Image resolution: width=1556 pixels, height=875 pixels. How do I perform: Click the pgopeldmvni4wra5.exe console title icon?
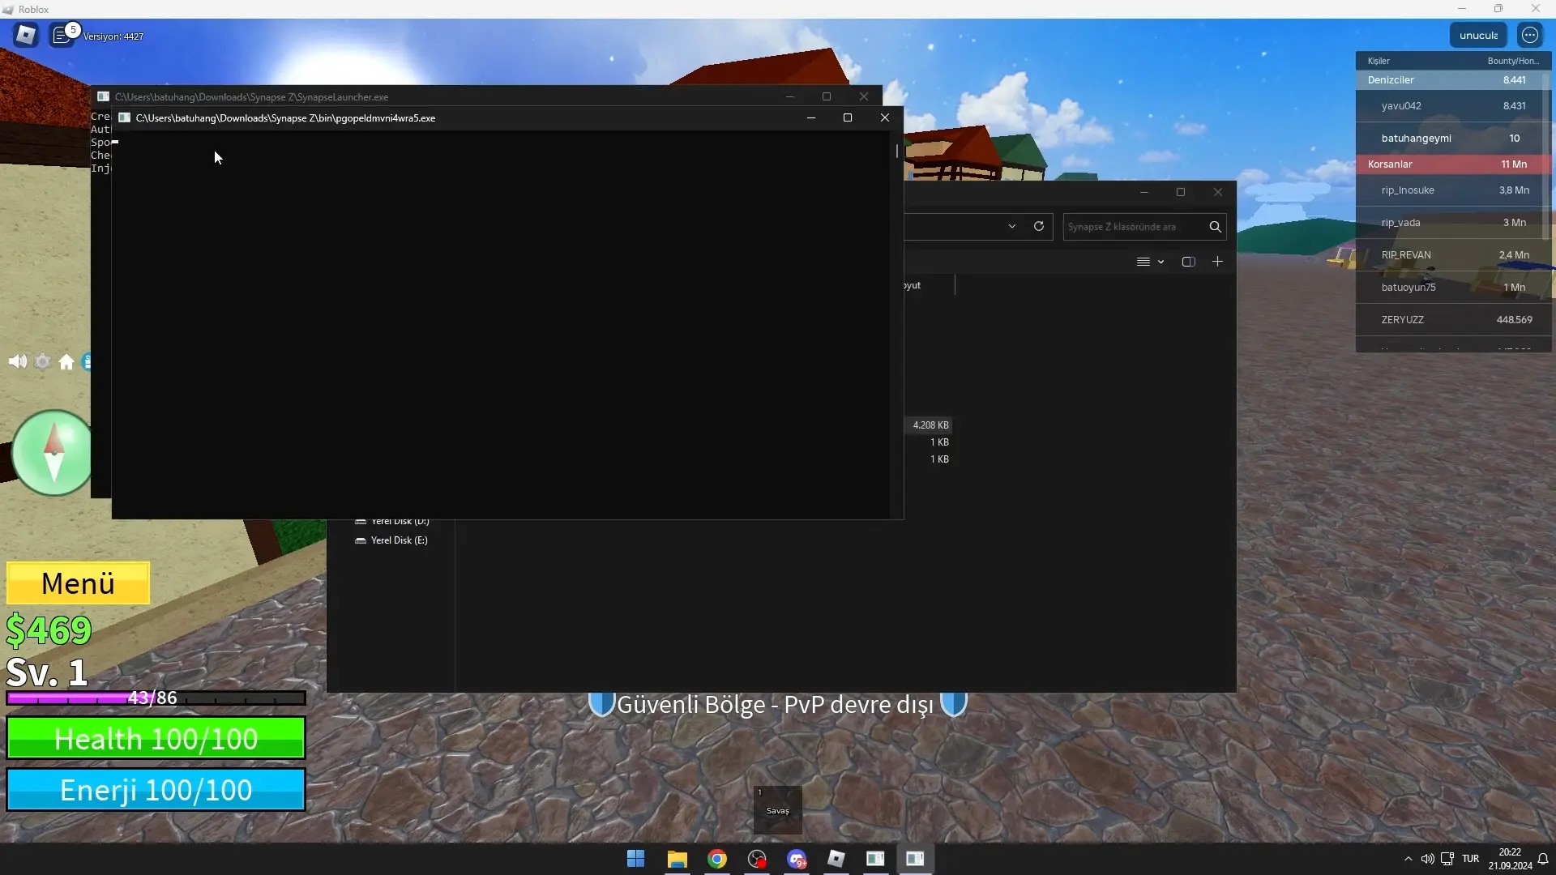click(125, 117)
